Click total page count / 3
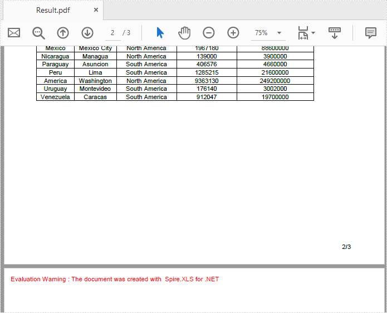Viewport: 387px width, 313px height. (126, 33)
